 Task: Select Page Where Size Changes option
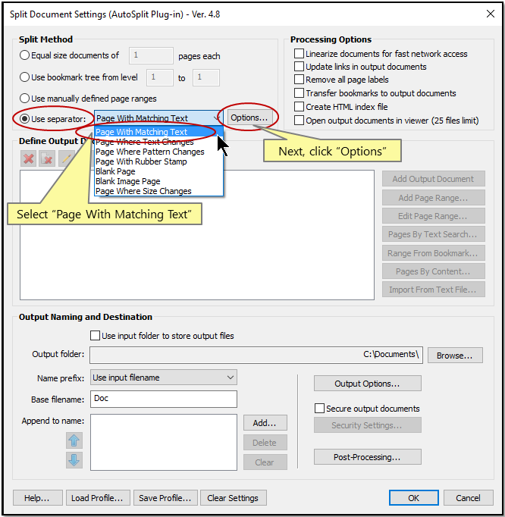(158, 191)
